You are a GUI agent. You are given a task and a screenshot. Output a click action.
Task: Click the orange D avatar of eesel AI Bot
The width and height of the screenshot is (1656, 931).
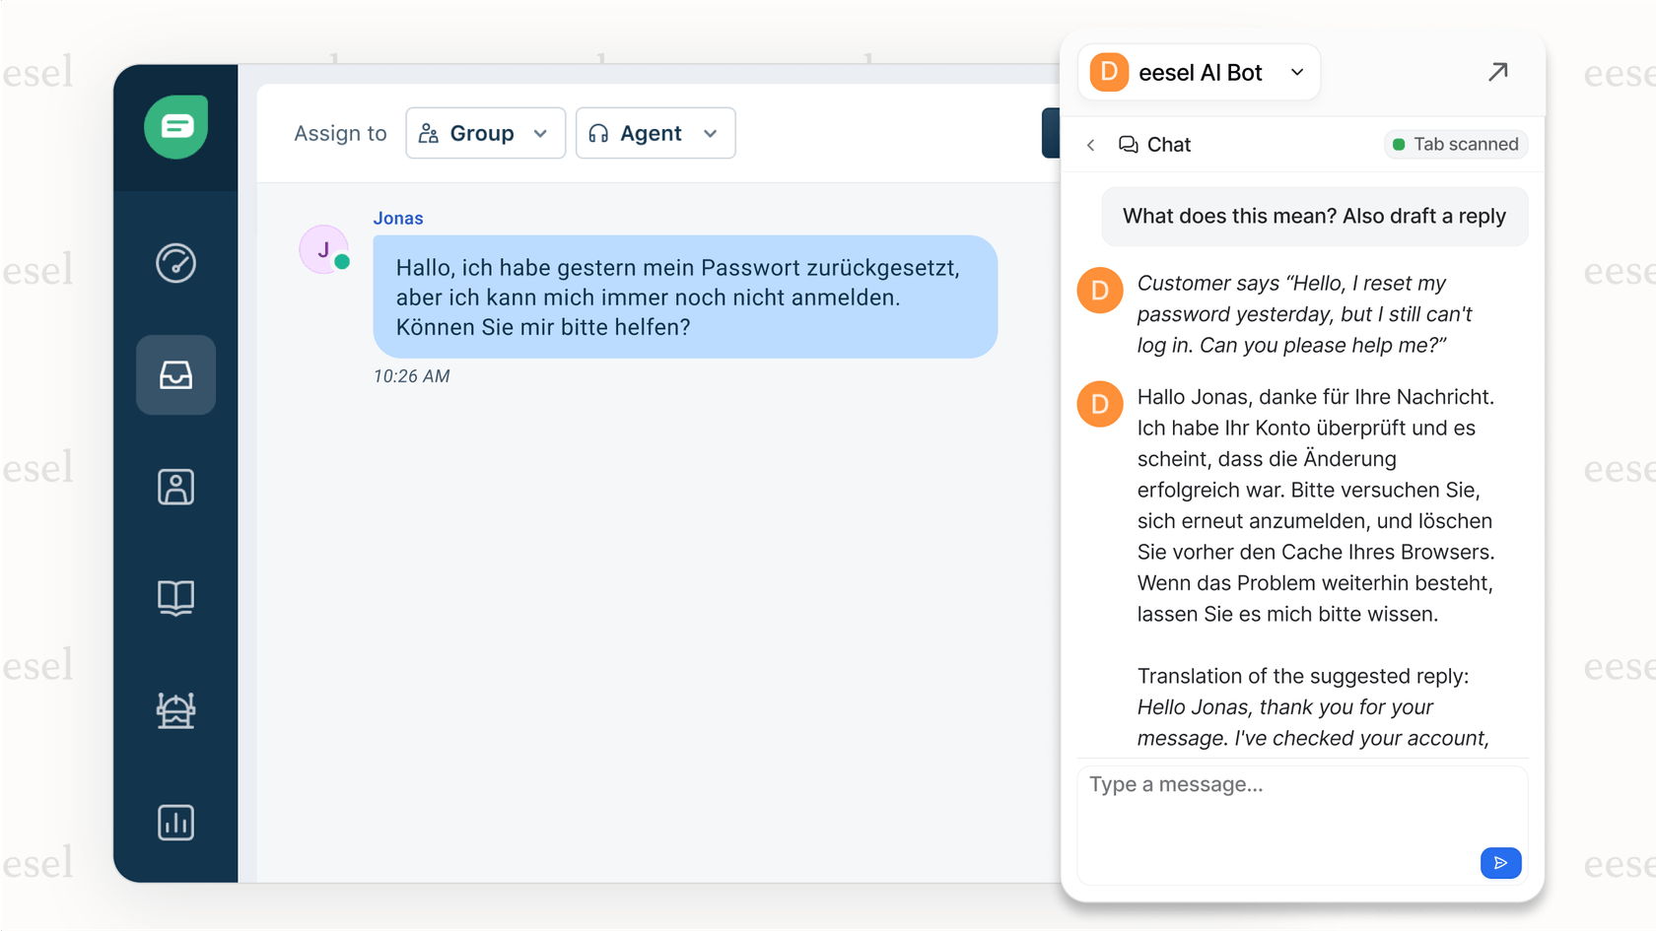(1107, 72)
